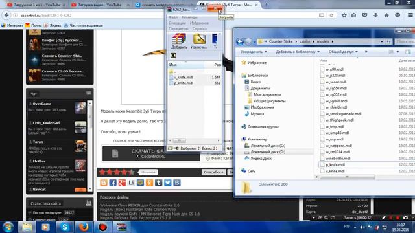Open Упорядочить dropdown in Explorer

point(254,52)
